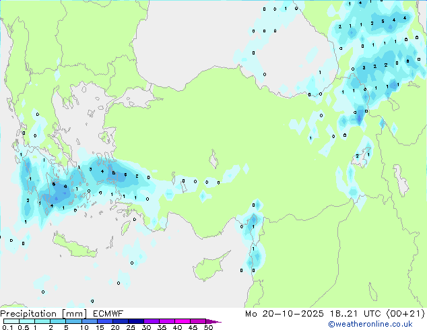Click the 1–2 mm legend swatch
The image size is (427, 330).
(42, 321)
